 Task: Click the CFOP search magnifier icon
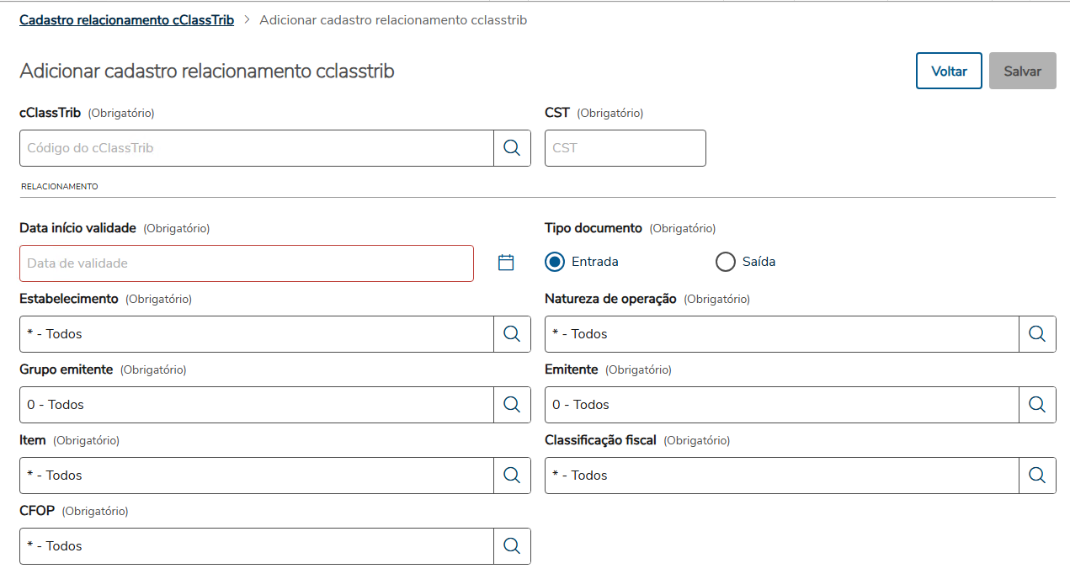(x=512, y=546)
